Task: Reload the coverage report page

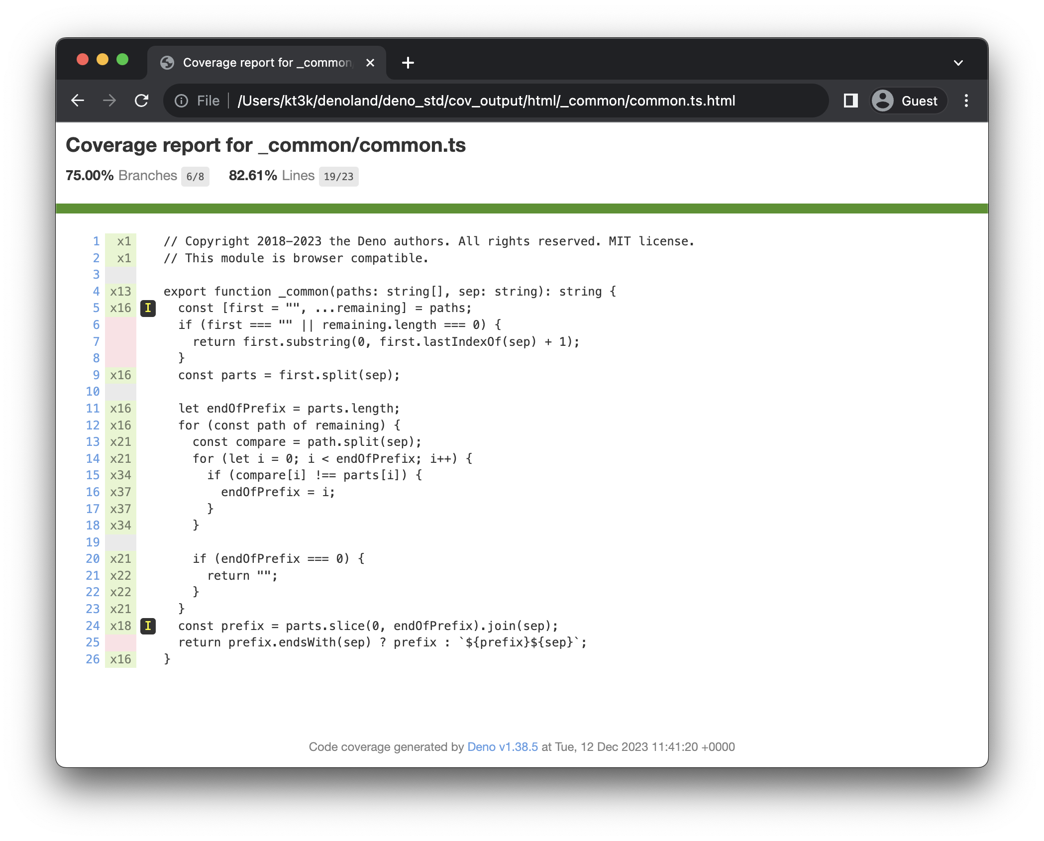Action: pyautogui.click(x=142, y=101)
